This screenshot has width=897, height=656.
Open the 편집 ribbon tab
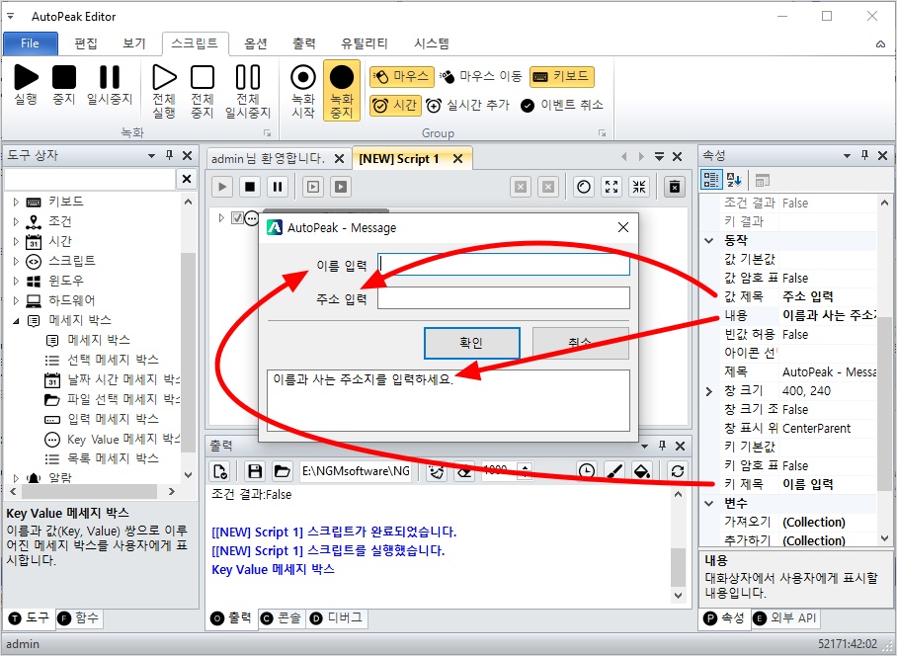(x=86, y=43)
